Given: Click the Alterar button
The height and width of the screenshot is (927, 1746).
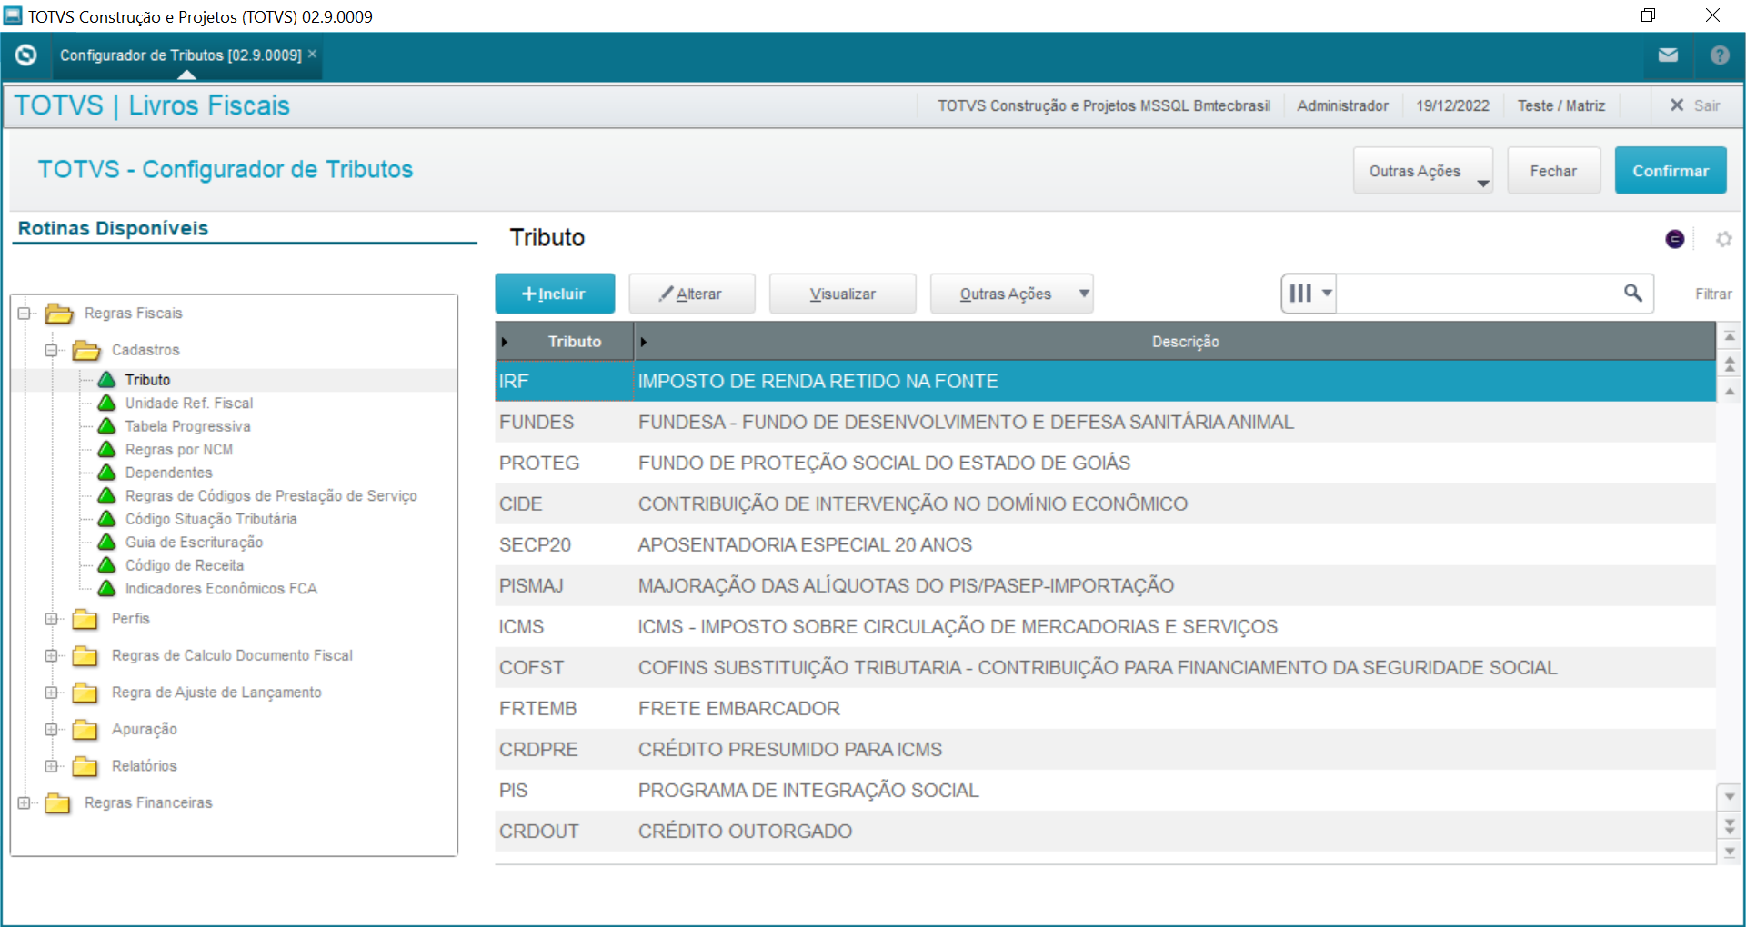Looking at the screenshot, I should pos(691,294).
